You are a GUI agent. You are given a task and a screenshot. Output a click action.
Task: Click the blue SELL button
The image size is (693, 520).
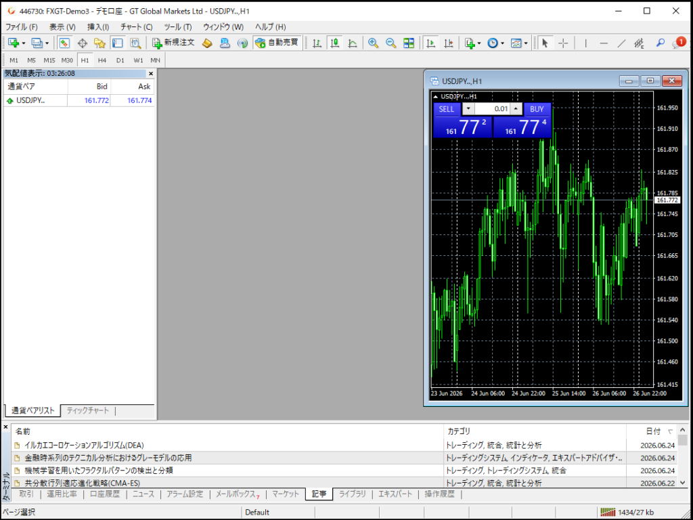pyautogui.click(x=447, y=109)
